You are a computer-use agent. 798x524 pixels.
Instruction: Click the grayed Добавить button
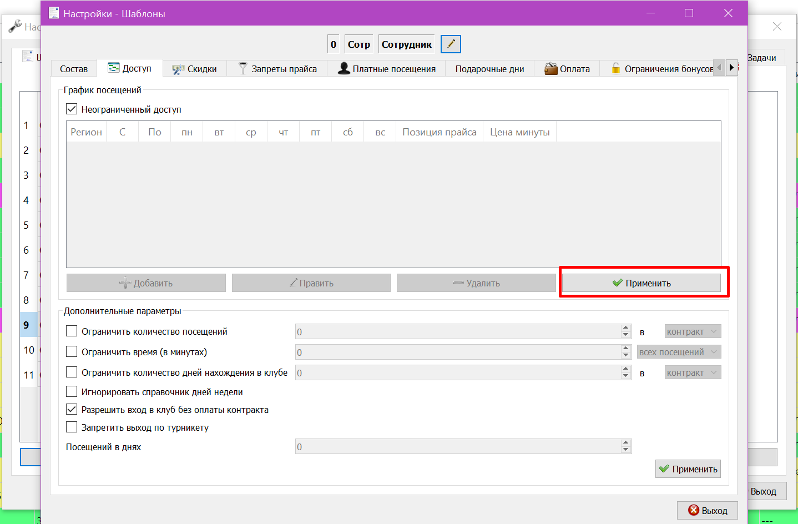pos(146,283)
